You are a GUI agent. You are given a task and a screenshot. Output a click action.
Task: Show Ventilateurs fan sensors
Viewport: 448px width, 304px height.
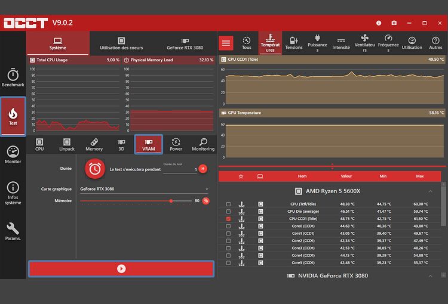tap(364, 43)
